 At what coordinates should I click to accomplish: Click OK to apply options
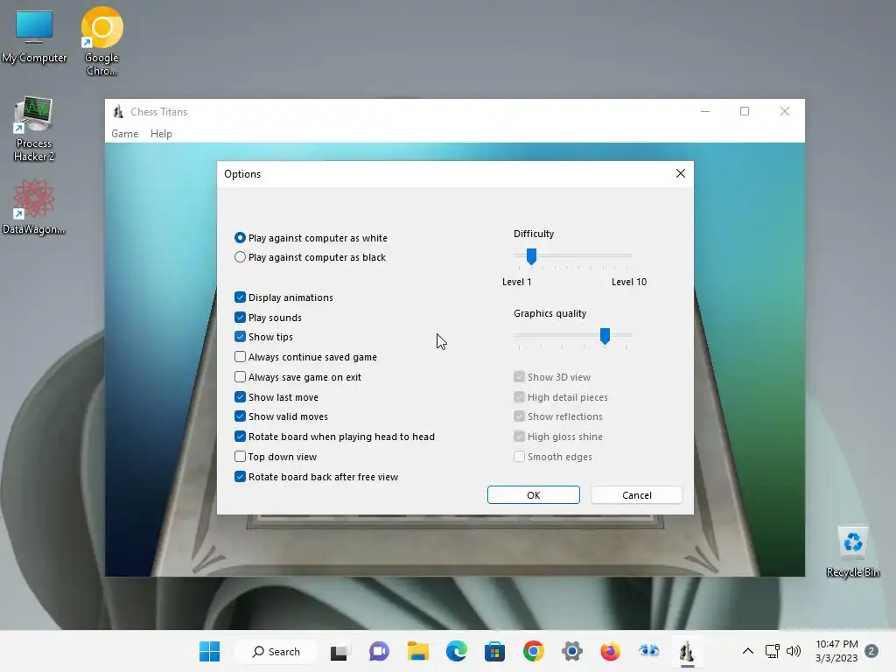[x=534, y=495]
